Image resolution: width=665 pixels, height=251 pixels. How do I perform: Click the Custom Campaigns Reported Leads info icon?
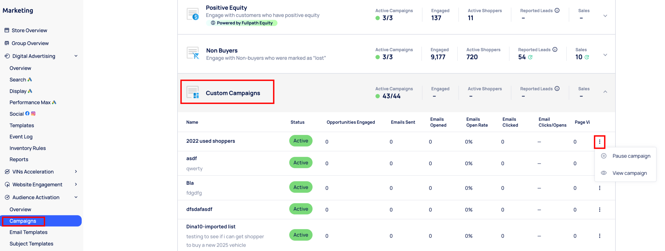[557, 89]
